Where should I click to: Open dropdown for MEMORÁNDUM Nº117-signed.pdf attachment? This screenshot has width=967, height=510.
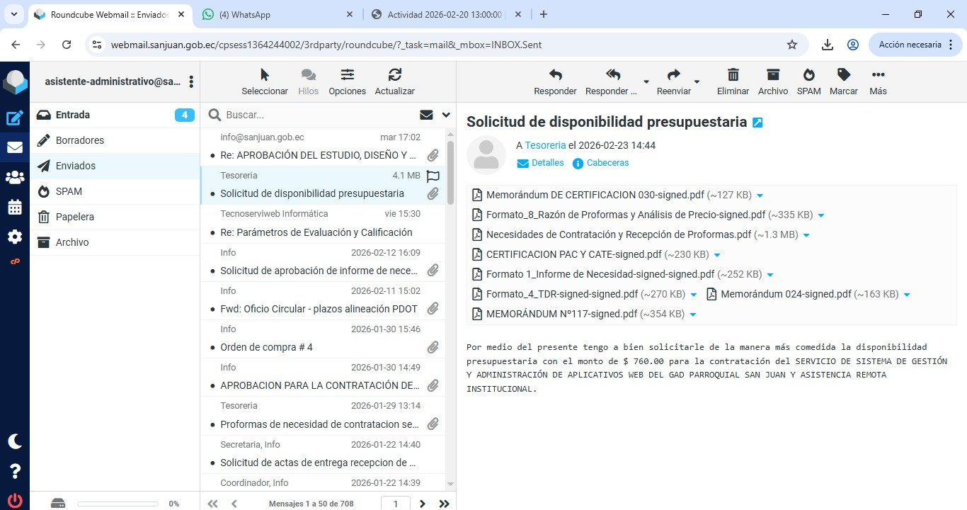point(693,314)
